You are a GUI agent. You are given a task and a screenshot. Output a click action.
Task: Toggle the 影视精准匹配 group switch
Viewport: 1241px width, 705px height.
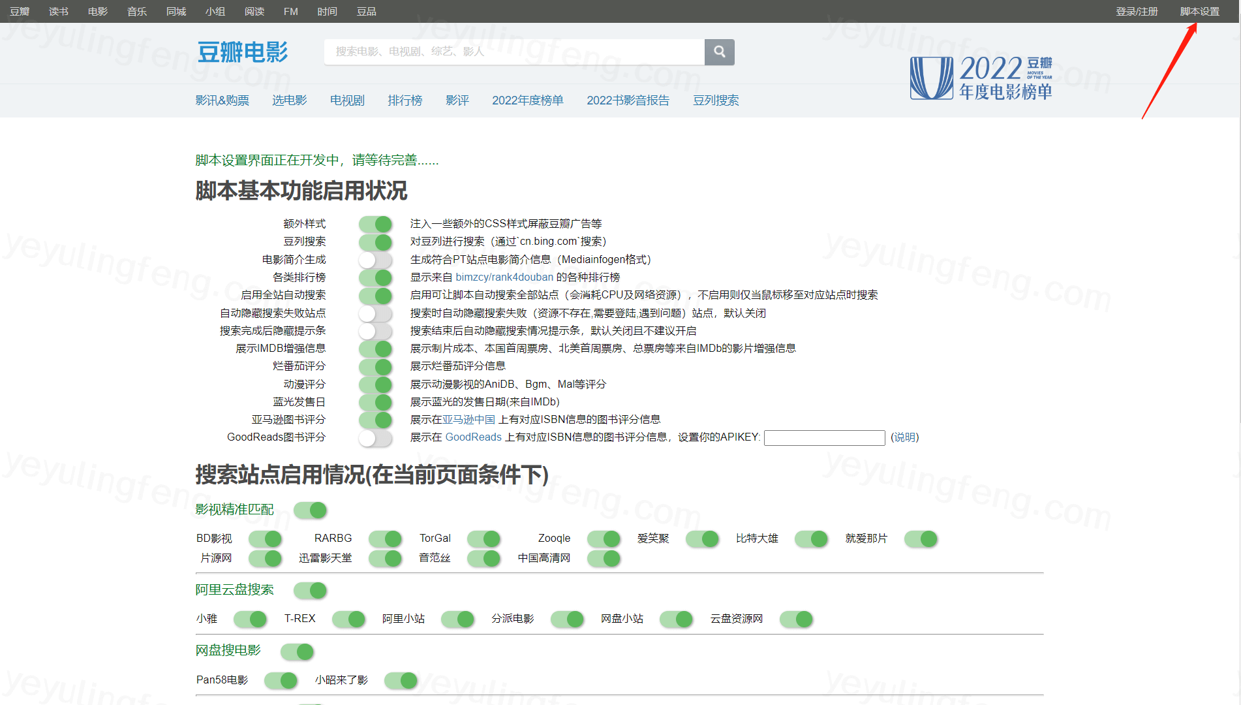click(310, 510)
